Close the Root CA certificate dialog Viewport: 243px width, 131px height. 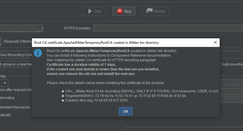pos(215,42)
